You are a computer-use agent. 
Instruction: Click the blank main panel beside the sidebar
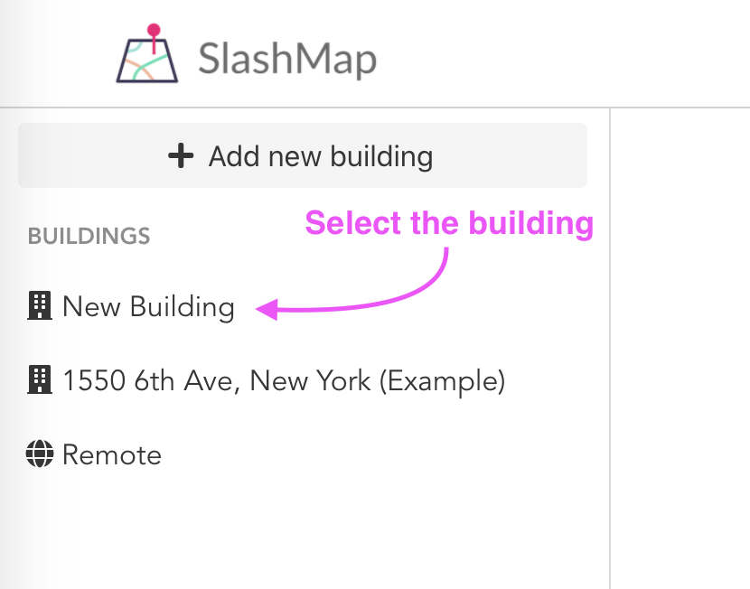pos(680,348)
